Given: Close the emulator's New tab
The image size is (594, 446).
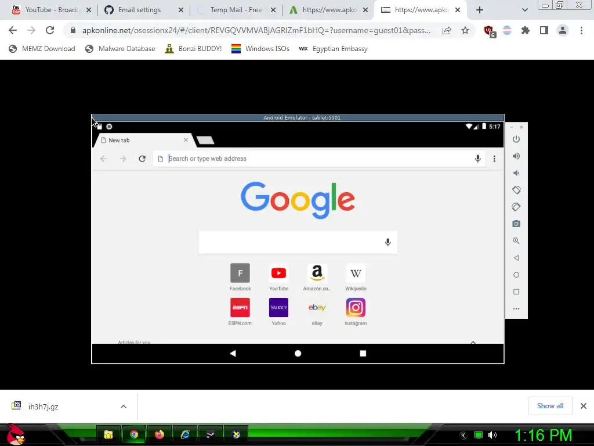Looking at the screenshot, I should pos(186,140).
